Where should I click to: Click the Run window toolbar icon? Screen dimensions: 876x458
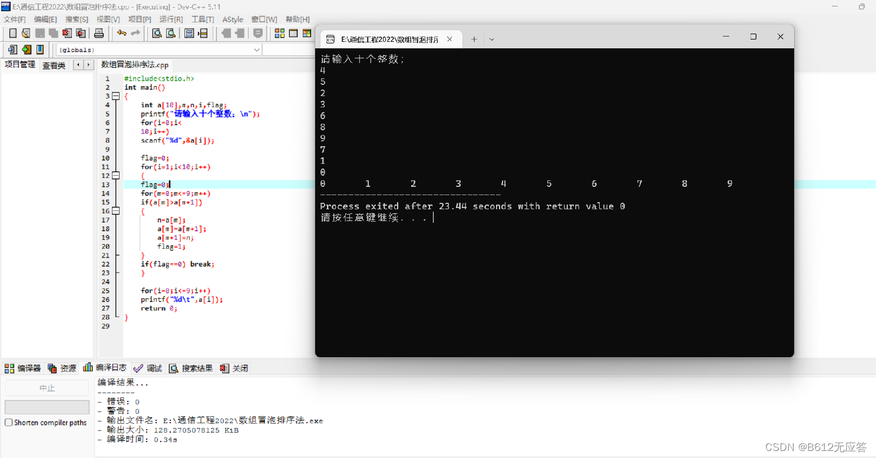coord(293,33)
